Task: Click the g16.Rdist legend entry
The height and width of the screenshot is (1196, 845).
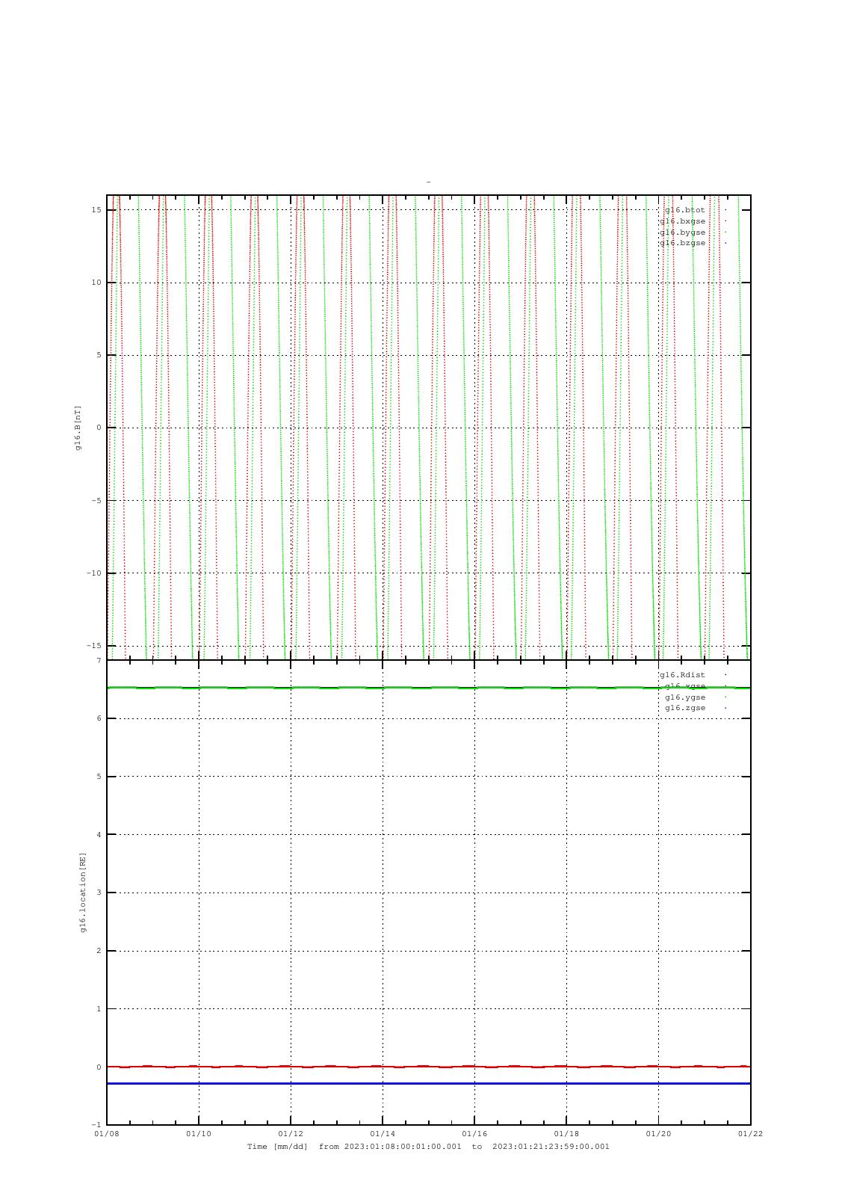Action: pyautogui.click(x=682, y=675)
